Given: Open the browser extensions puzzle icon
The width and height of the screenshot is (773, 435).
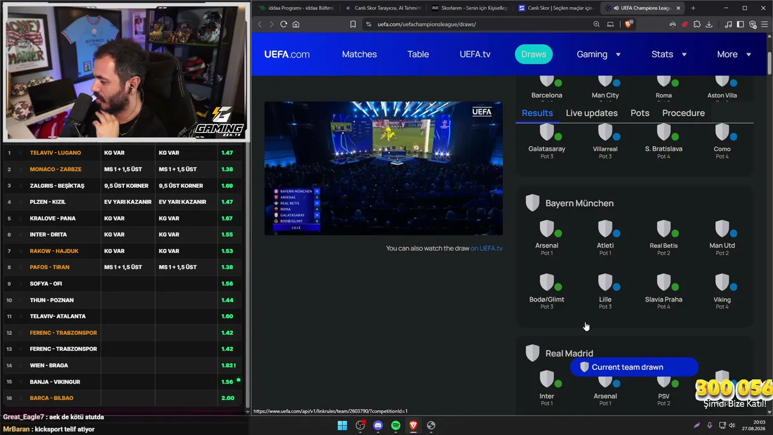Looking at the screenshot, I should pos(697,24).
